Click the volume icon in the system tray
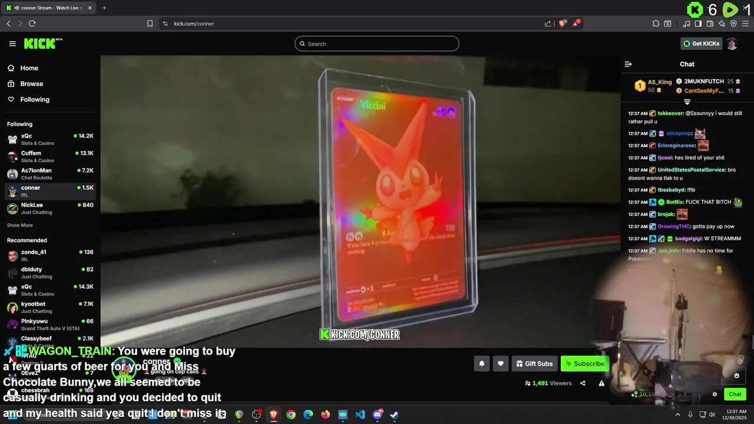Viewport: 754px width, 424px height. coord(713,415)
